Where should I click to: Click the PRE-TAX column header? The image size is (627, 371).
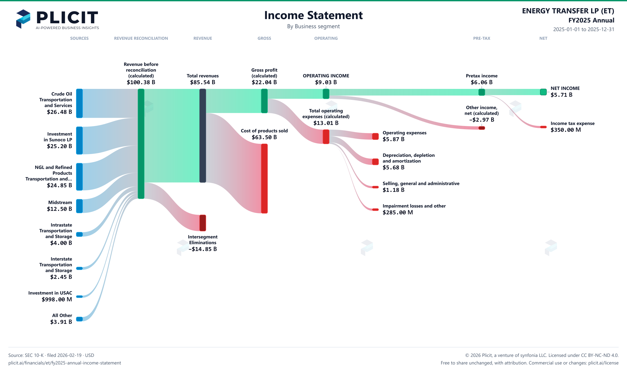[482, 38]
